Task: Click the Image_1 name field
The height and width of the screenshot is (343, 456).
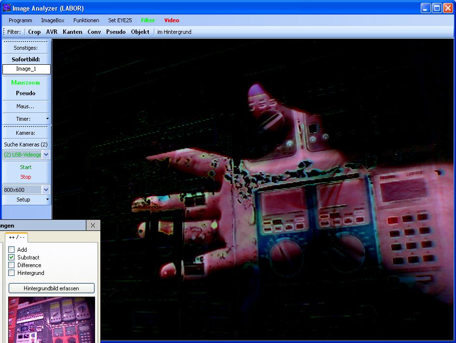Action: click(x=26, y=69)
